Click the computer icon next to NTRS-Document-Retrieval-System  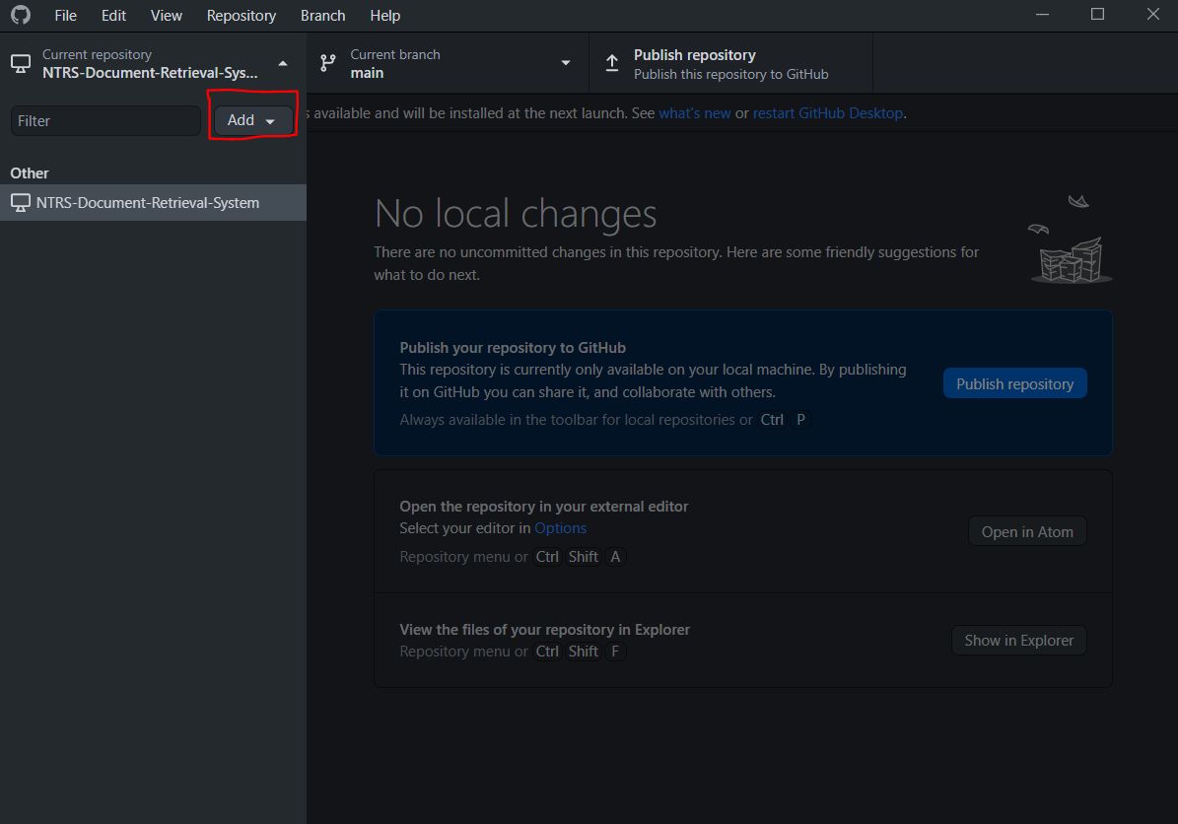pyautogui.click(x=21, y=203)
